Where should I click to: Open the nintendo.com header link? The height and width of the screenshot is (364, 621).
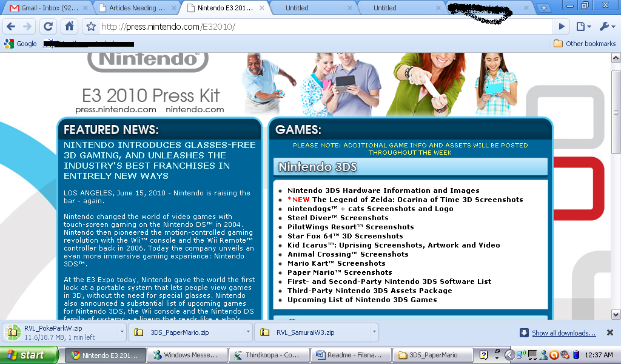click(x=195, y=109)
